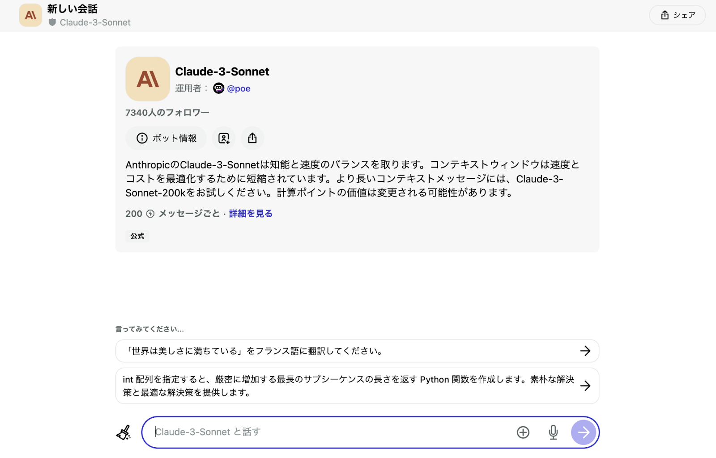Click the 新しい会話 conversation title
Viewport: 716px width, 458px height.
(x=72, y=9)
